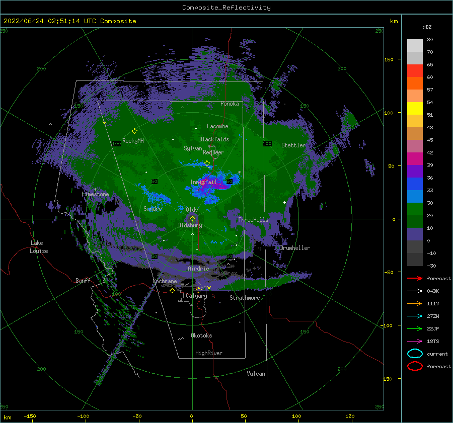
Task: Click the Didsbury city label
Action: click(190, 225)
